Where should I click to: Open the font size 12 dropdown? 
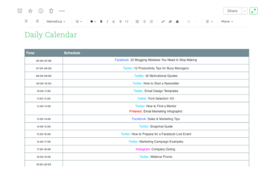point(78,21)
